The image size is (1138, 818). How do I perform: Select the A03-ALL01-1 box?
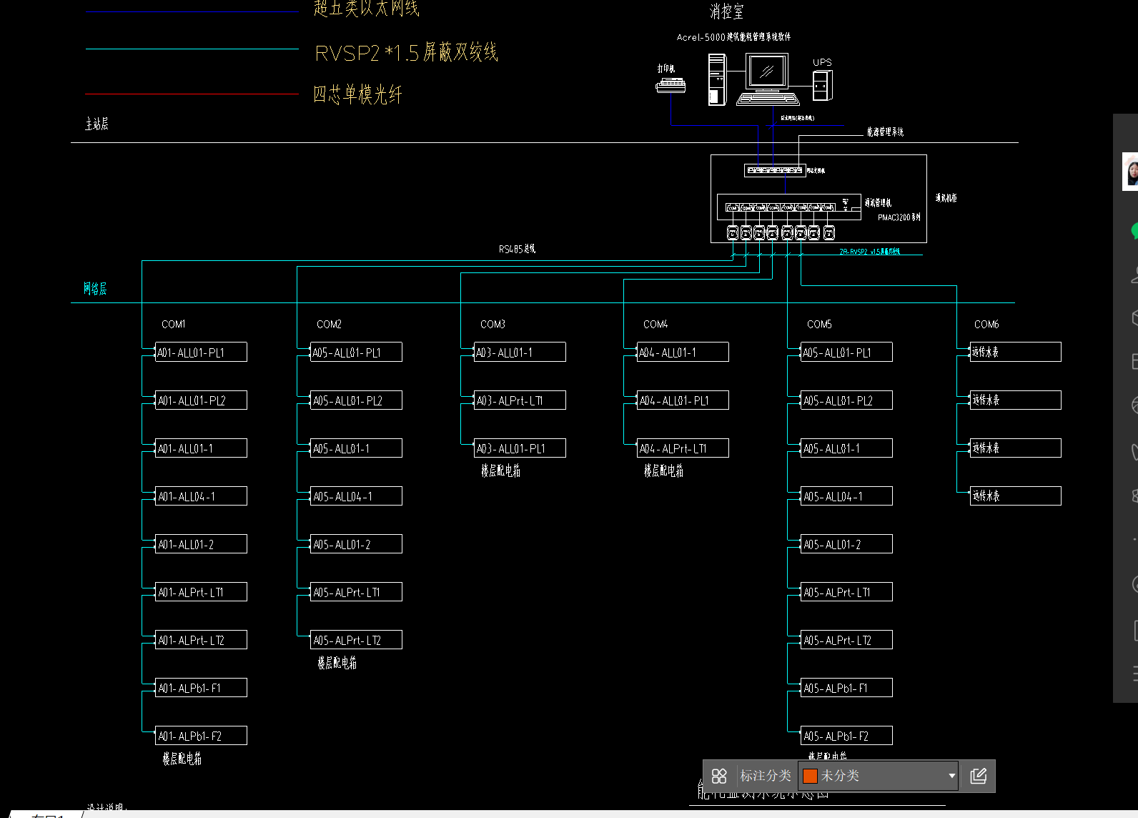tap(520, 352)
